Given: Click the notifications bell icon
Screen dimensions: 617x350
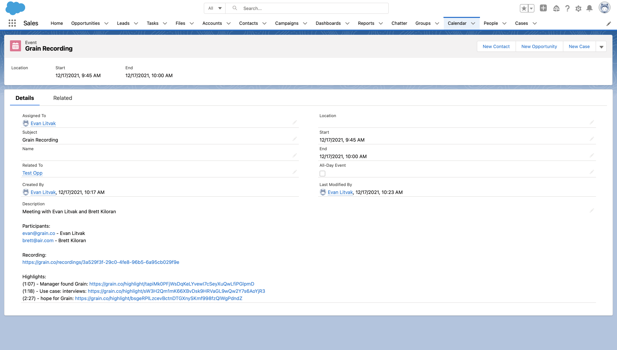Looking at the screenshot, I should pyautogui.click(x=589, y=8).
